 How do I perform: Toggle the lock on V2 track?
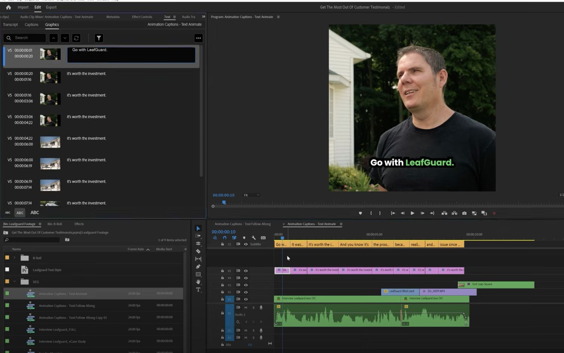tap(222, 292)
